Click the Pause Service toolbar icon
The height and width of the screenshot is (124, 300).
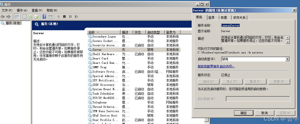pyautogui.click(x=70, y=17)
